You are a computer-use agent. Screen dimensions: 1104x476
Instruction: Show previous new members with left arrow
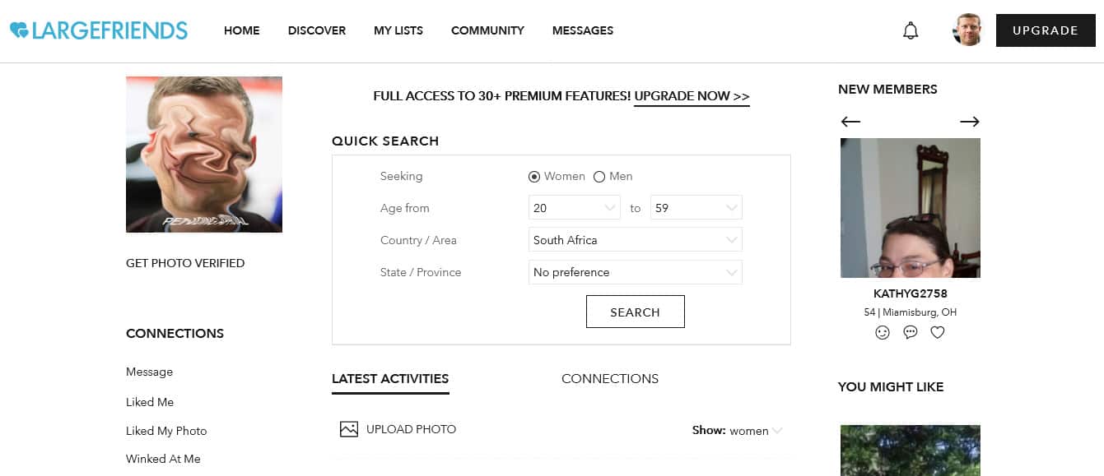850,122
